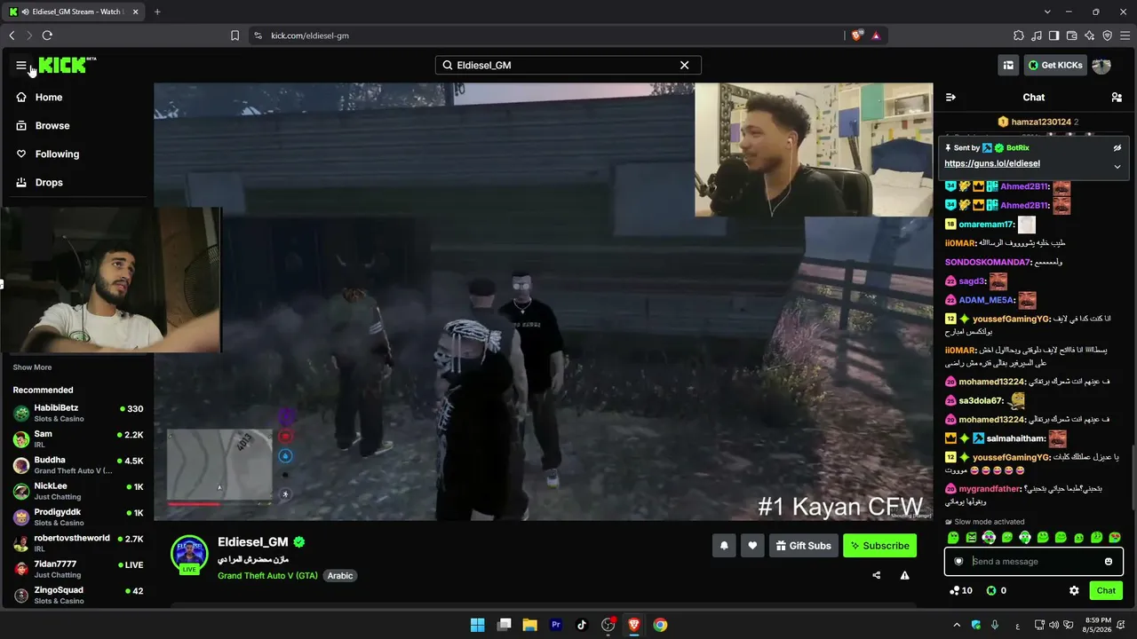Show the chat users list
This screenshot has height=639, width=1137.
1117,97
